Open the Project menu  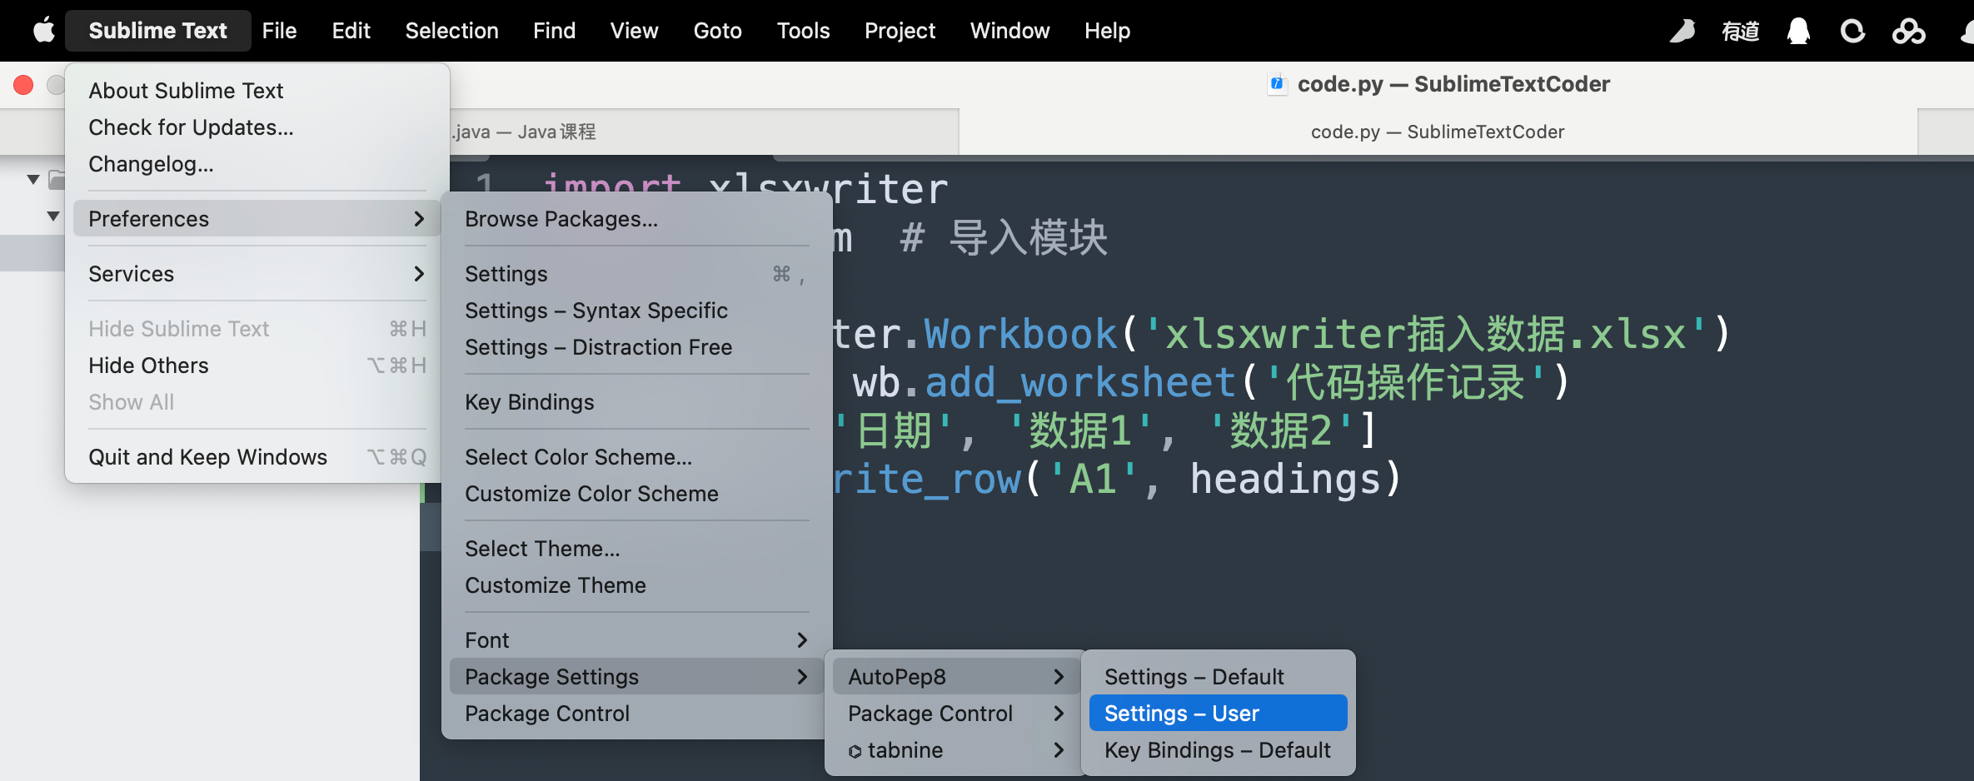tap(900, 31)
